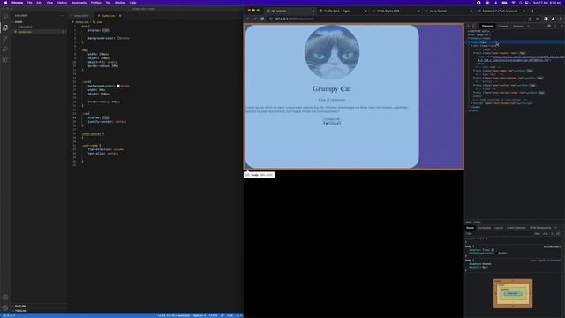This screenshot has height=318, width=565.
Task: Open macOS Spotlight search icon
Action: point(521,3)
